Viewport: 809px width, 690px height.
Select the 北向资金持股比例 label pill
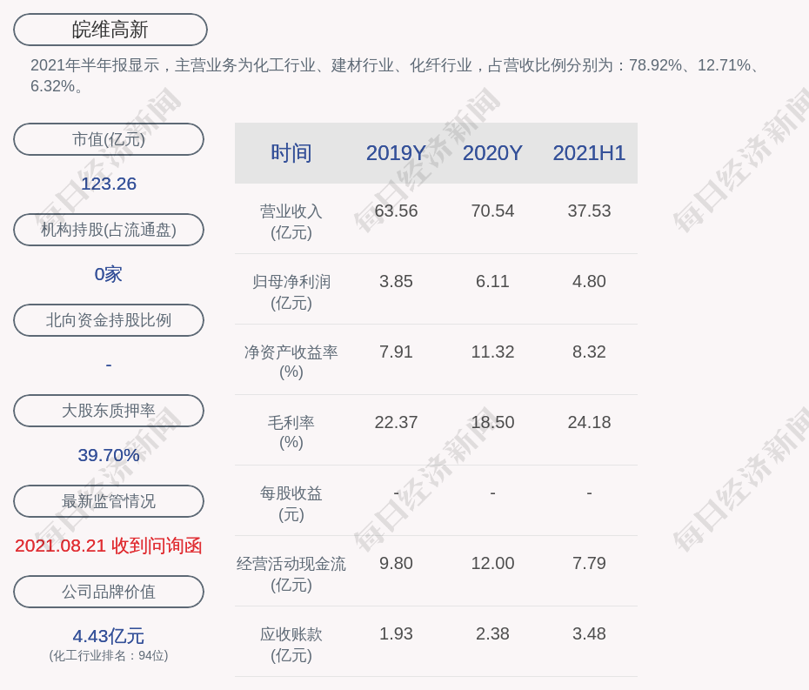(x=109, y=320)
